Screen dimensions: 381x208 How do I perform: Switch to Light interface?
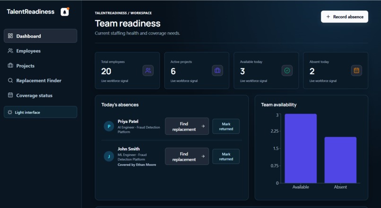tap(41, 112)
